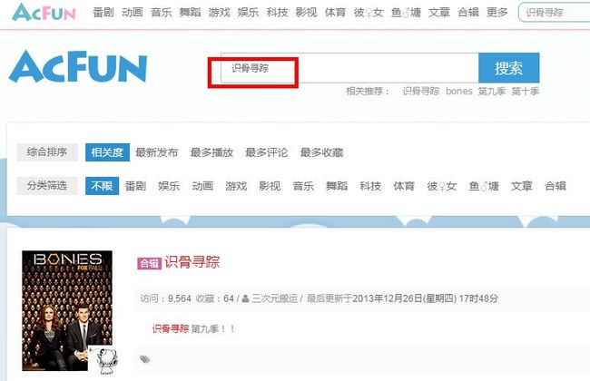This screenshot has width=590, height=381.
Task: Sort results by 最多播放
Action: point(211,152)
